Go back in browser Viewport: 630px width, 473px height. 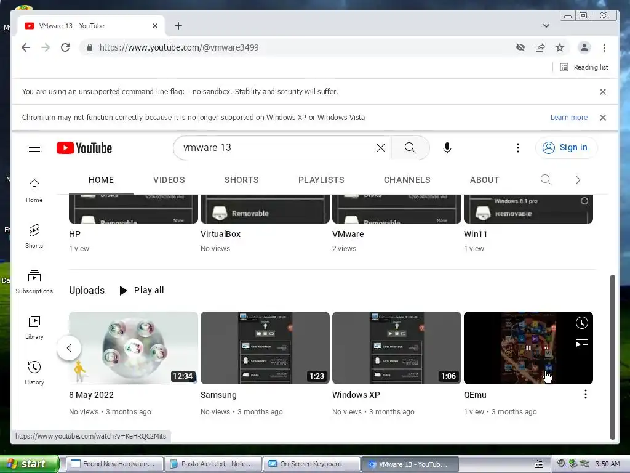(x=26, y=47)
